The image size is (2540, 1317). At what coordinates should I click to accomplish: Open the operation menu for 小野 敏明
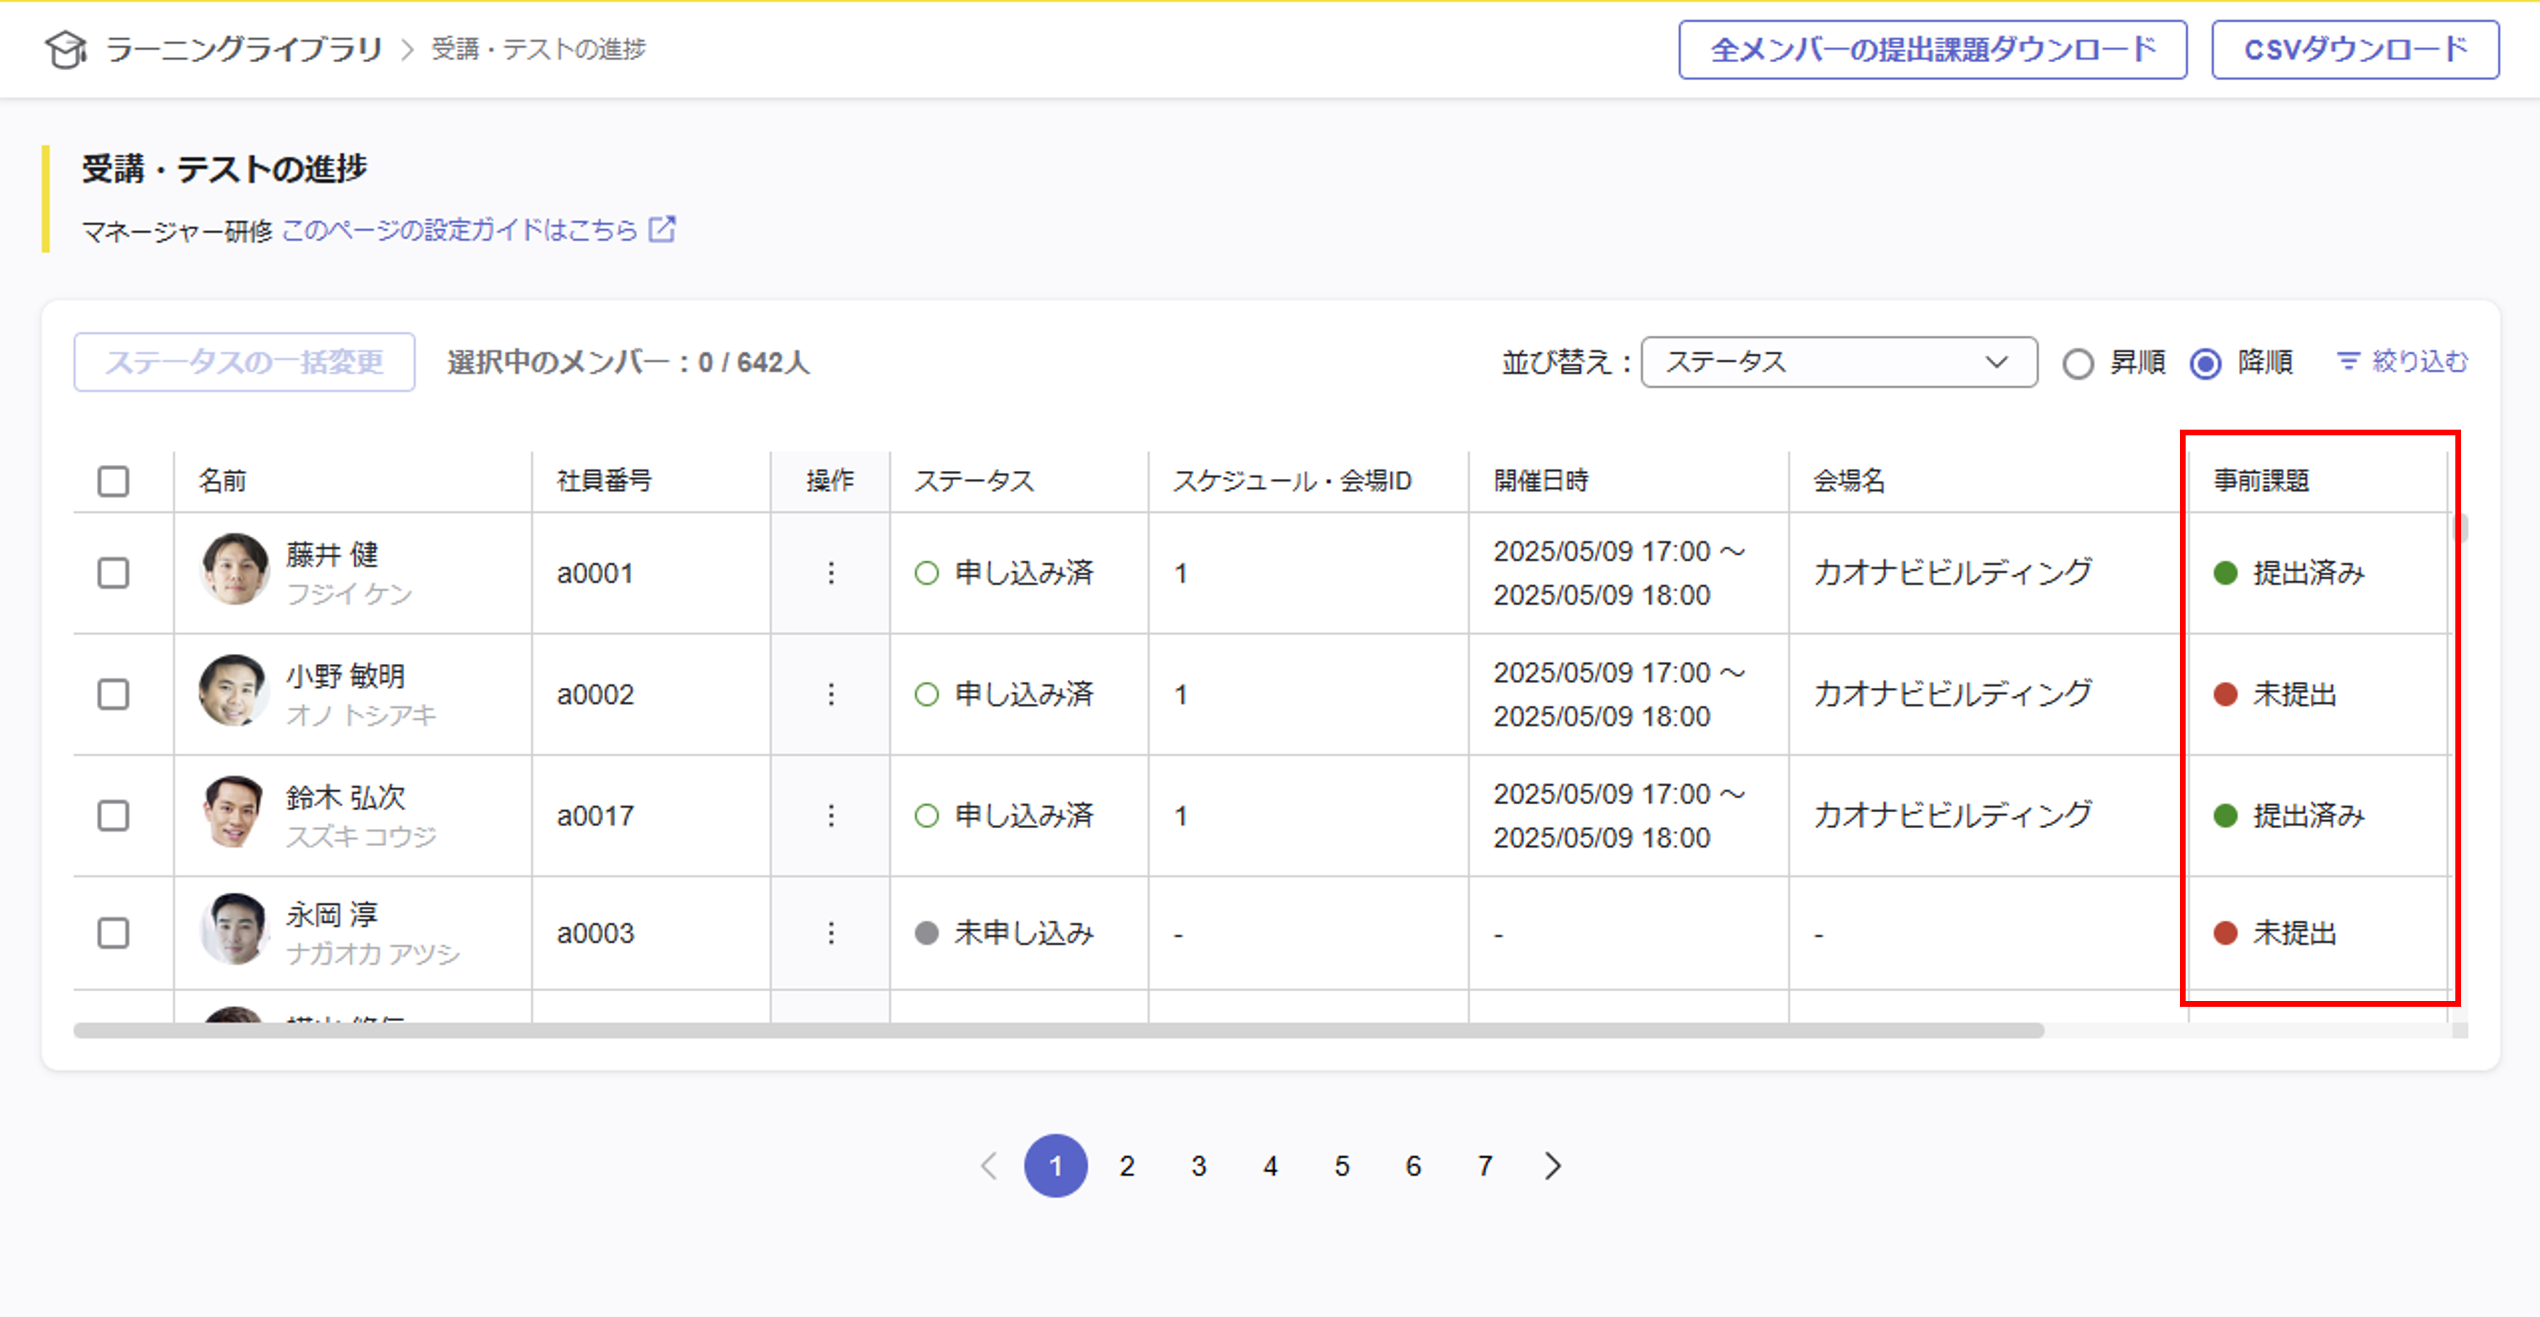pos(831,694)
